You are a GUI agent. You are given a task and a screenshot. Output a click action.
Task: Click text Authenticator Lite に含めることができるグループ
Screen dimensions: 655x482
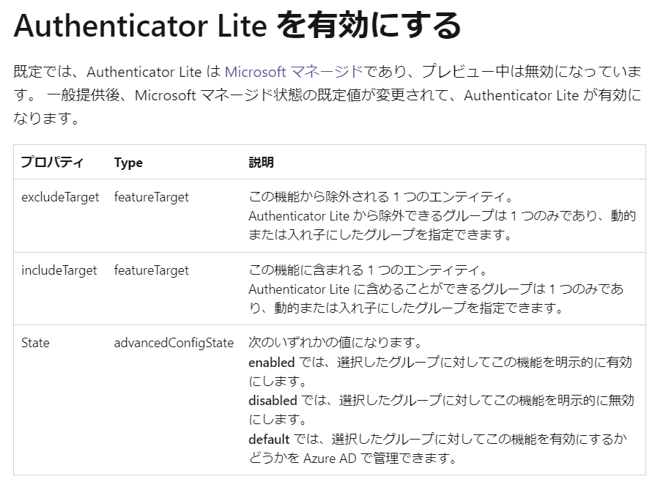pyautogui.click(x=391, y=289)
